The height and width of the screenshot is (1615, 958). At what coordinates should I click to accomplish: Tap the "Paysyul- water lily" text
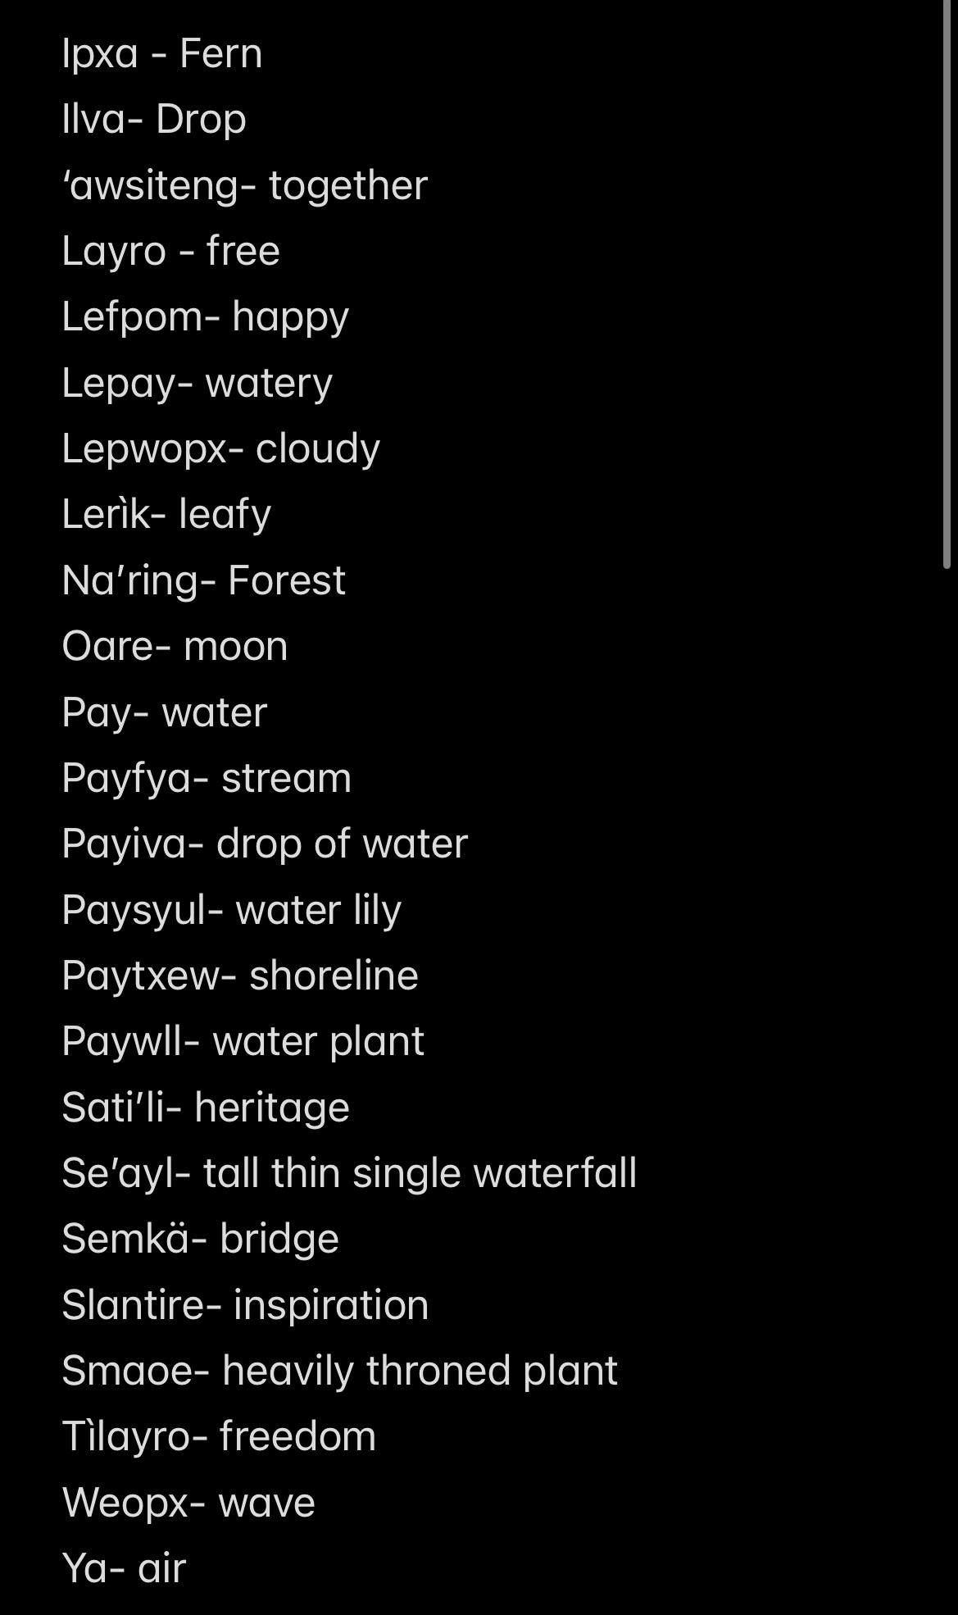click(232, 910)
